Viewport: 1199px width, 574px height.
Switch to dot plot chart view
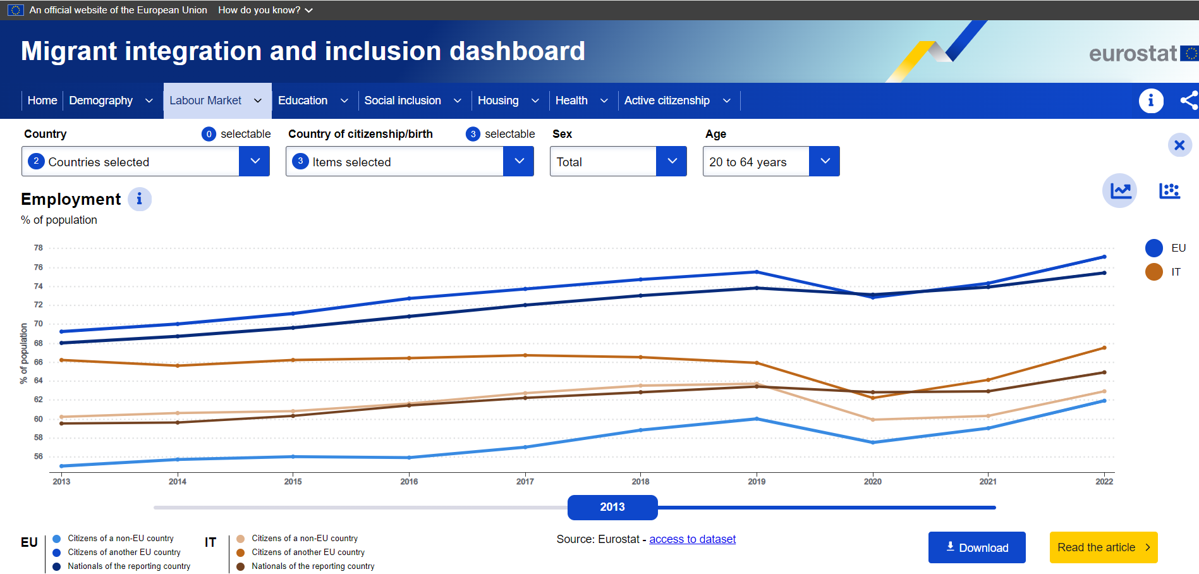(1169, 190)
